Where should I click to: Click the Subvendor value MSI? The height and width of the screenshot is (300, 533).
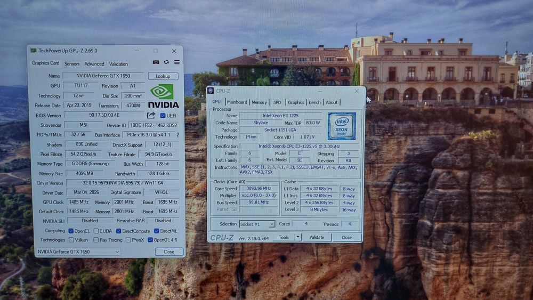(84, 125)
